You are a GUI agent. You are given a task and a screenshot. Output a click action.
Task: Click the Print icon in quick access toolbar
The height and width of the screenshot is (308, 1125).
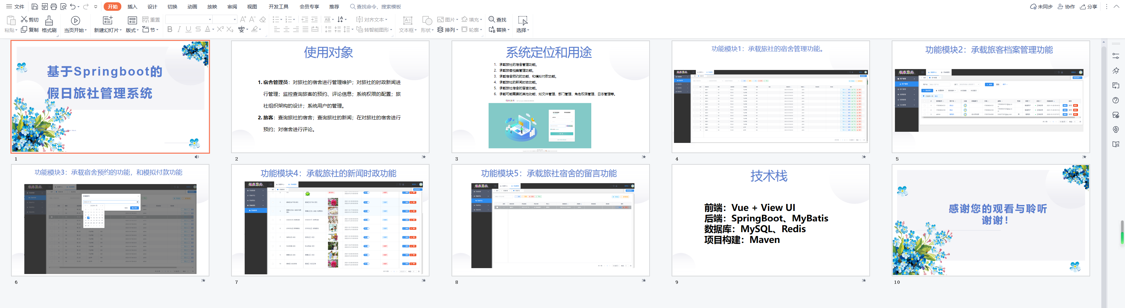pos(54,7)
